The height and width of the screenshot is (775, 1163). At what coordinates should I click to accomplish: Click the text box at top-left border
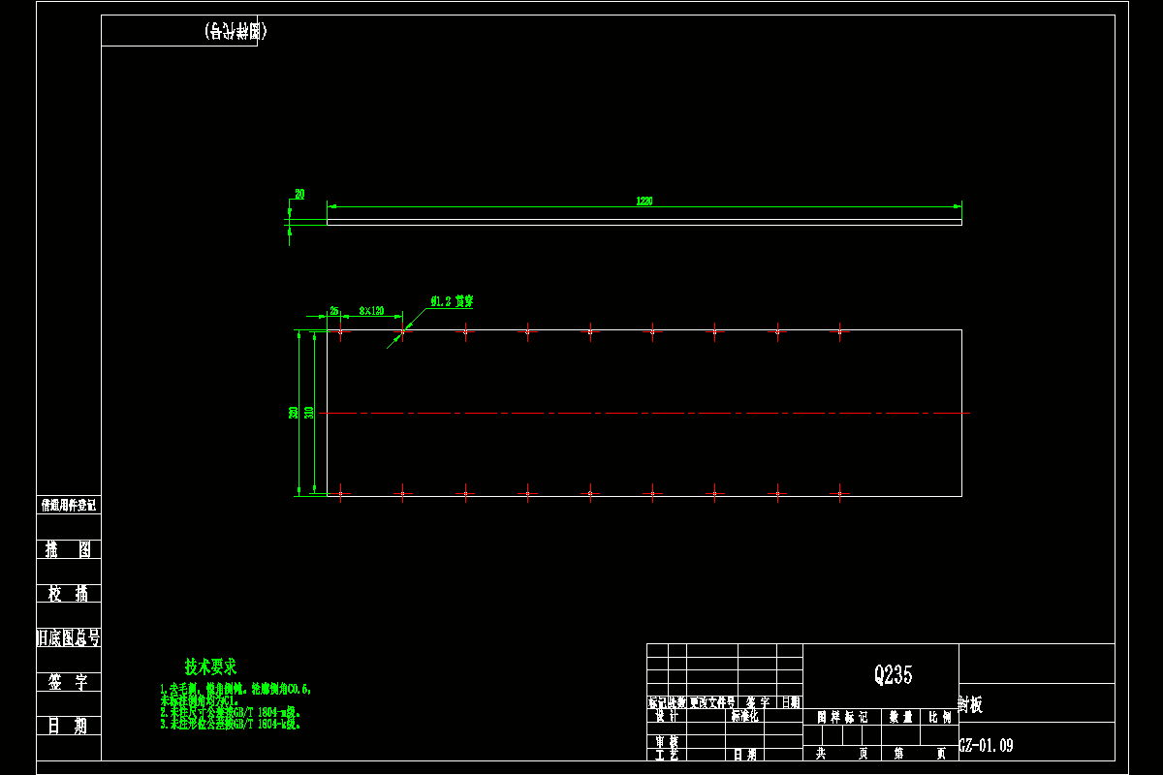[x=179, y=31]
